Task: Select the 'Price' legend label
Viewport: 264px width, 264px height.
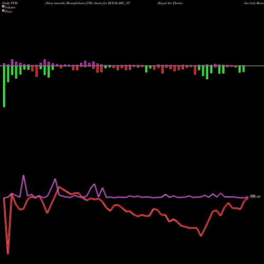Action: (8, 12)
